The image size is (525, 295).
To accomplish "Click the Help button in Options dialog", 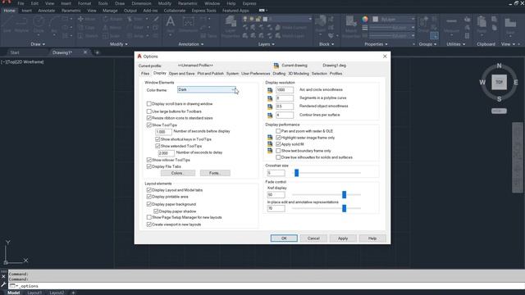I will tap(372, 238).
